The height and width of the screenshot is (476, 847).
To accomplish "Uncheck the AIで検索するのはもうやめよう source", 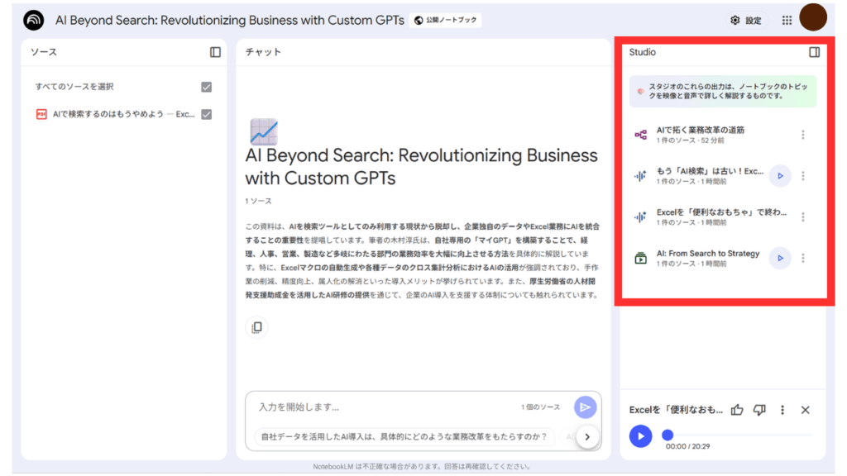I will point(206,114).
